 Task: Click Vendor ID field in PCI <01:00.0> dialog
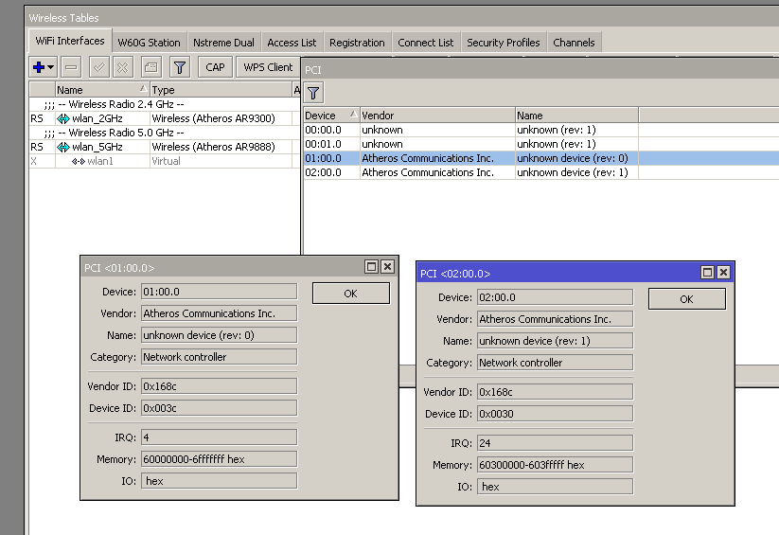[219, 386]
